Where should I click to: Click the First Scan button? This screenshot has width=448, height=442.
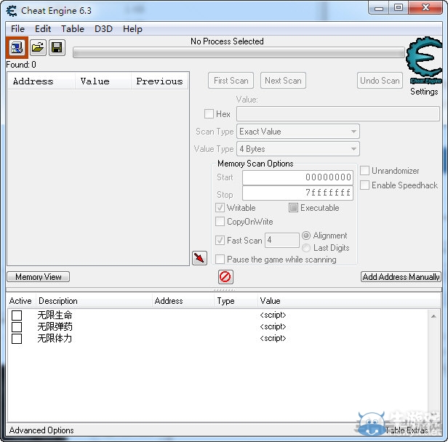[231, 81]
